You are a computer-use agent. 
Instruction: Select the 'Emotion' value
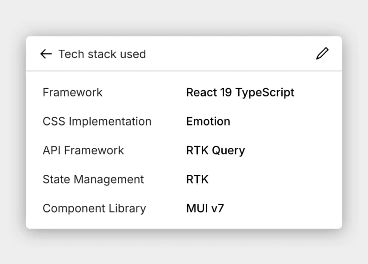(x=208, y=121)
